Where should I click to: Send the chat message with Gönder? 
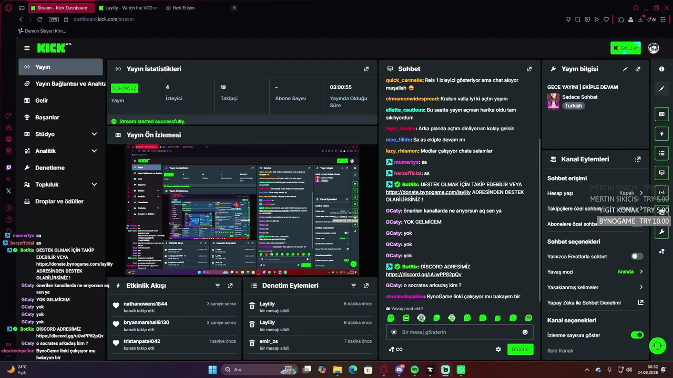520,349
